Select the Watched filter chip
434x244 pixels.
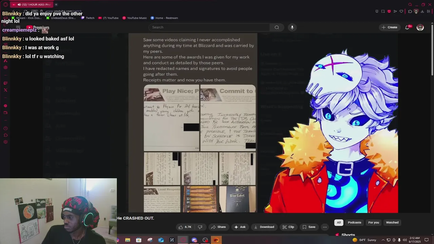pos(392,222)
